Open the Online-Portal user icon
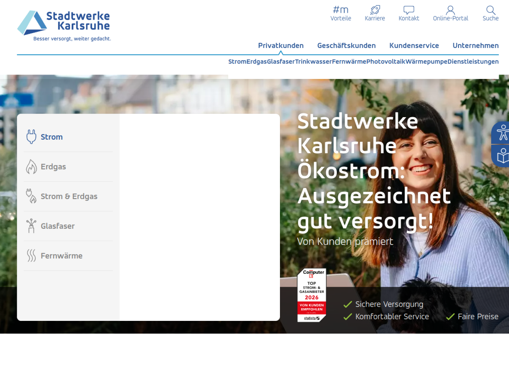The height and width of the screenshot is (382, 509). (x=450, y=10)
